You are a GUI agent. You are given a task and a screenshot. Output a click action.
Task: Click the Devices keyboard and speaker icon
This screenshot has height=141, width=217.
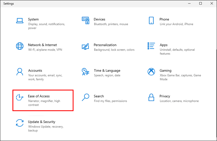point(85,21)
